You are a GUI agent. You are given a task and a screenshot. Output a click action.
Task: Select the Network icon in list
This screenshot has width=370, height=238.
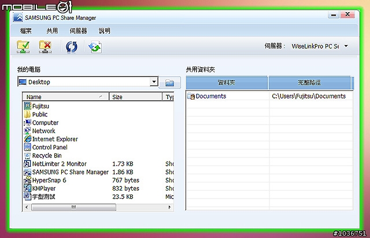27,131
